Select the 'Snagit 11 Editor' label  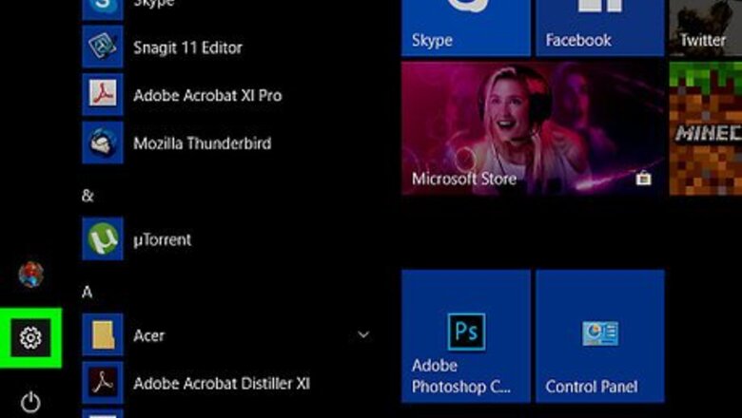[x=187, y=47]
